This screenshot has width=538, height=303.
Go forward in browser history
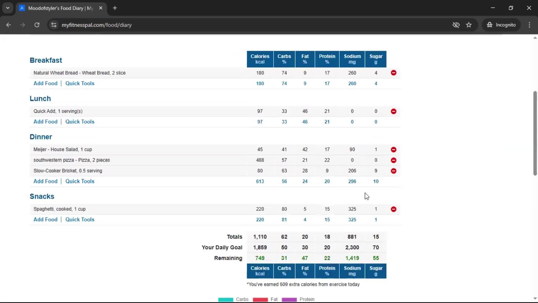pos(22,25)
